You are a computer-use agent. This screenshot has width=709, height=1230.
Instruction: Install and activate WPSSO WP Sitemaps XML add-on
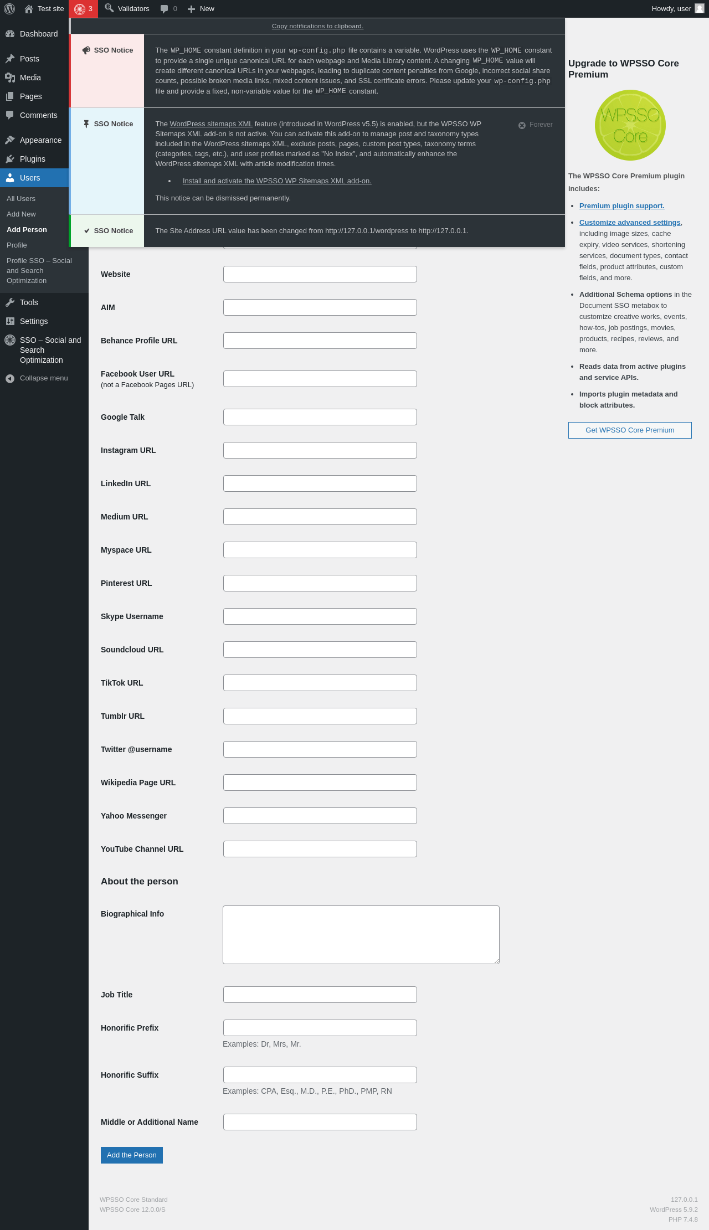coord(277,181)
